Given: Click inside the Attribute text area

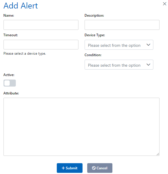Looking at the screenshot, I should 81,127.
